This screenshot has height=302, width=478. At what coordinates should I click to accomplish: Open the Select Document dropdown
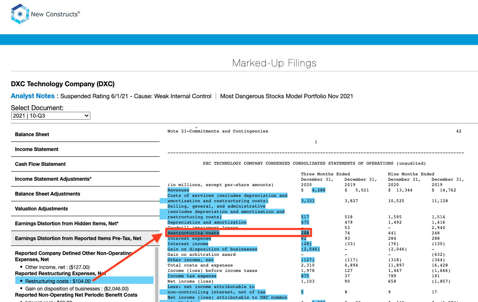tap(51, 116)
